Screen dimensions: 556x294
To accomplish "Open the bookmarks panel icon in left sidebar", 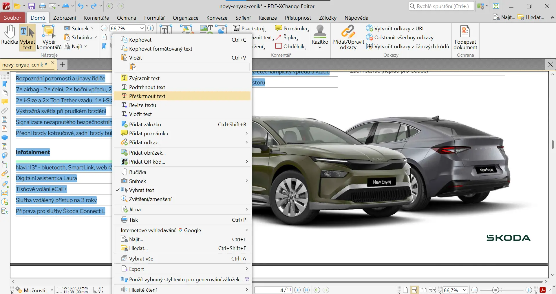I will pyautogui.click(x=5, y=84).
